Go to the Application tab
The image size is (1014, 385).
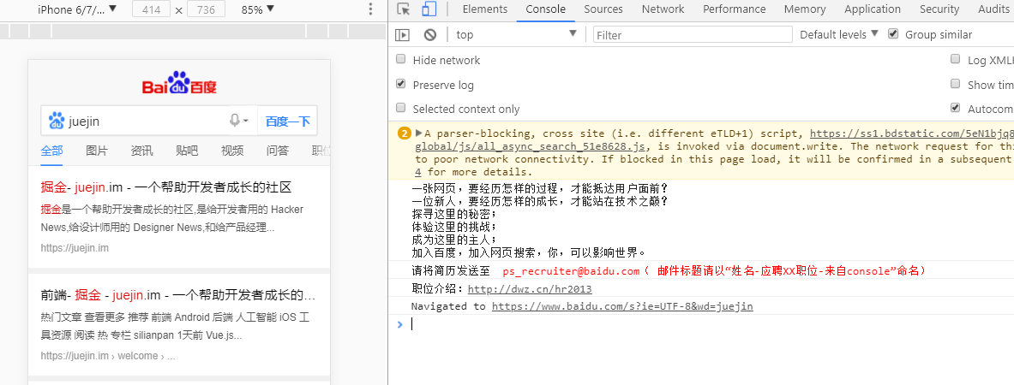click(873, 9)
